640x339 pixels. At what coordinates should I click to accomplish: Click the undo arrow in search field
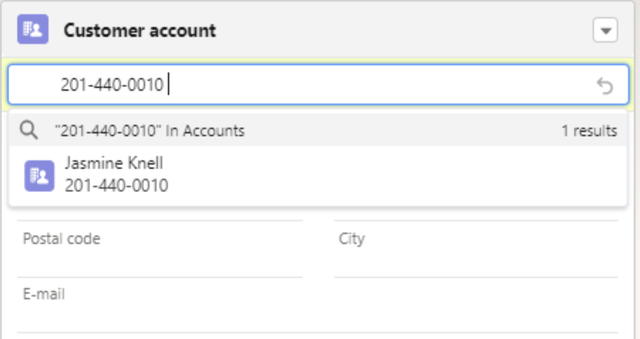(604, 86)
